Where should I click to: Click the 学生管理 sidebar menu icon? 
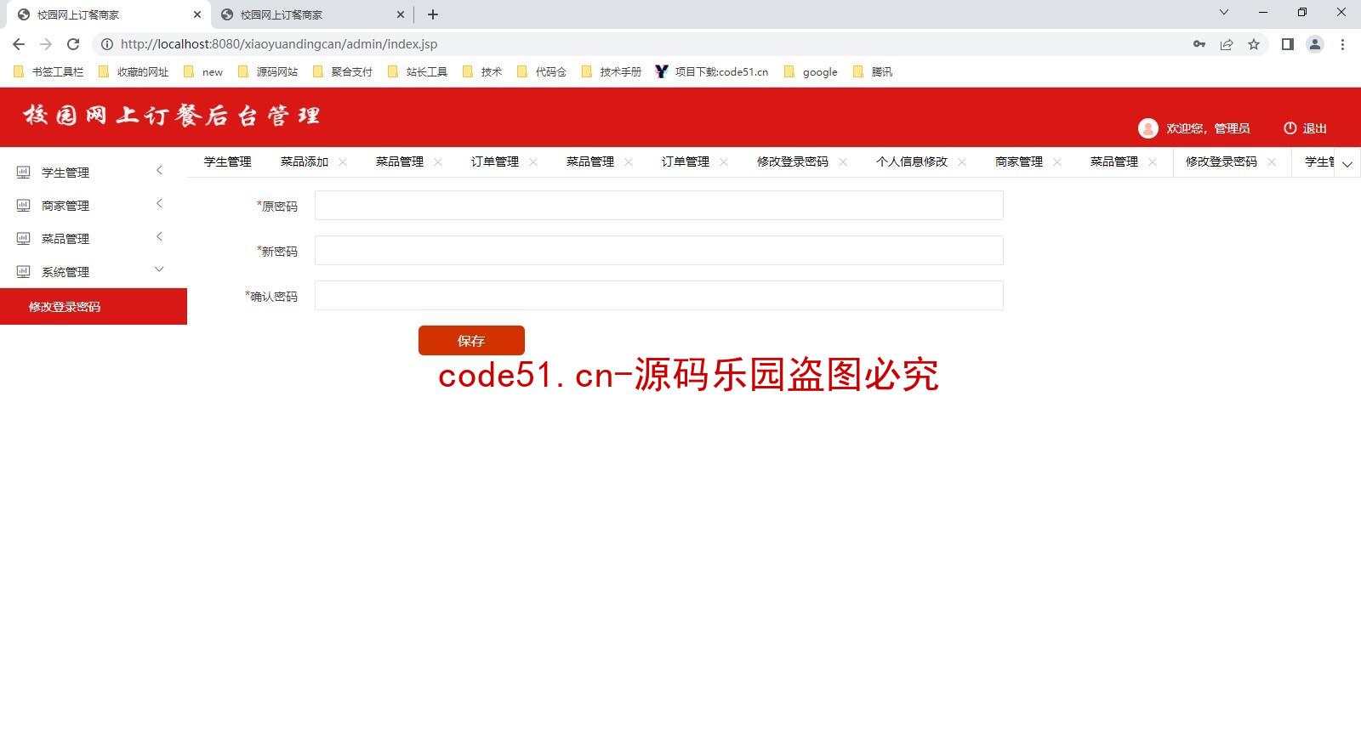click(24, 173)
